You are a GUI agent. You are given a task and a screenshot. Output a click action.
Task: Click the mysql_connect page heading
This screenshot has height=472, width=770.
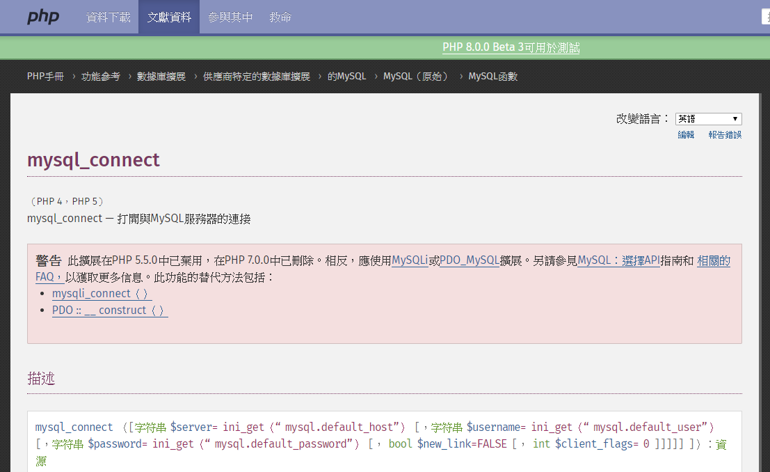tap(93, 160)
